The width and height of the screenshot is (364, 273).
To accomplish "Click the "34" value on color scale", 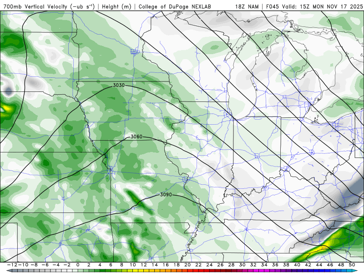I will (264, 265).
